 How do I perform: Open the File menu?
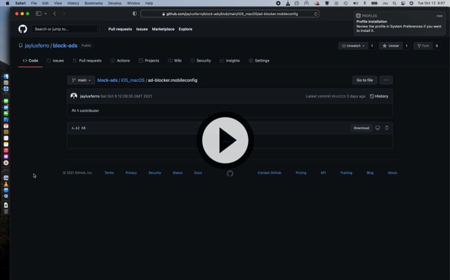click(x=34, y=3)
